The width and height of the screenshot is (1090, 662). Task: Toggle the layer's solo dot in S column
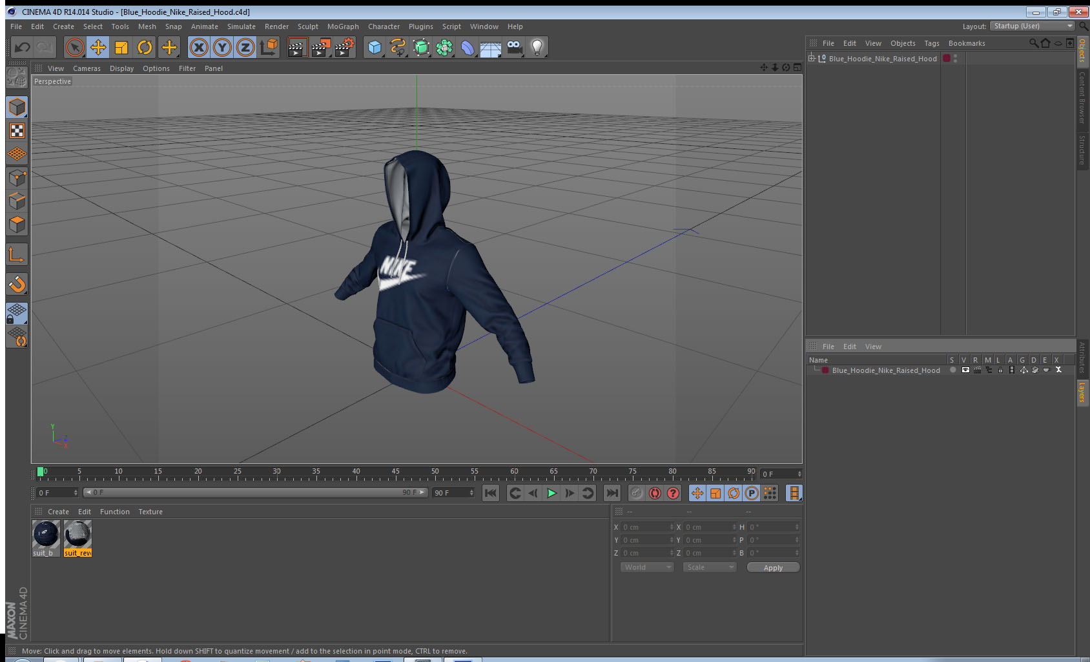coord(952,370)
